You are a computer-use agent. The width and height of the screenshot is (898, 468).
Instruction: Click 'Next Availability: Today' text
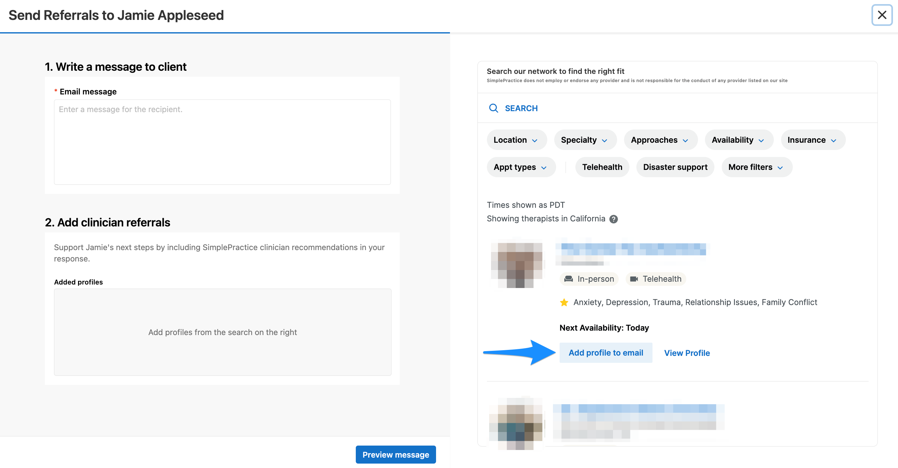(604, 327)
